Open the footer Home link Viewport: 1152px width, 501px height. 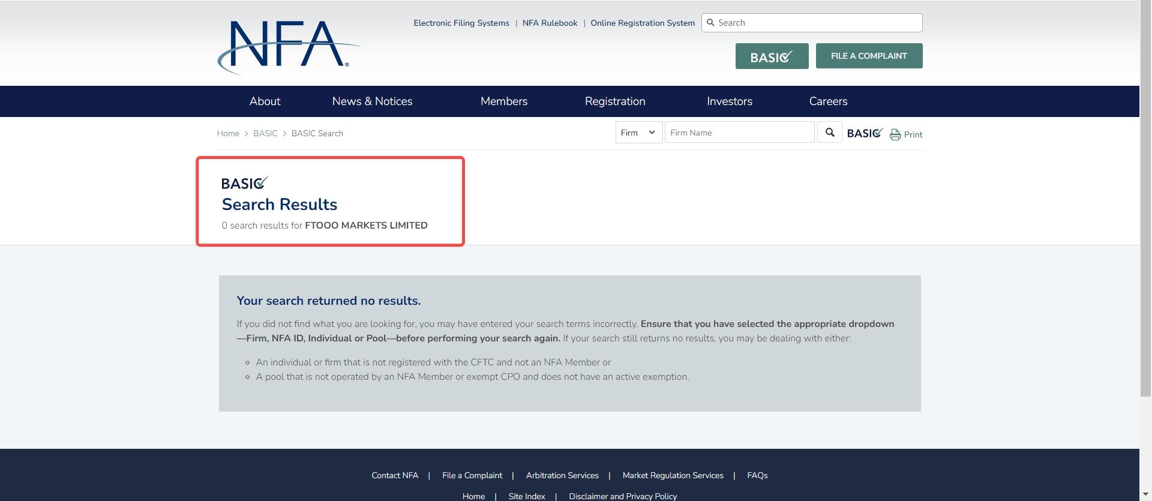click(x=473, y=496)
